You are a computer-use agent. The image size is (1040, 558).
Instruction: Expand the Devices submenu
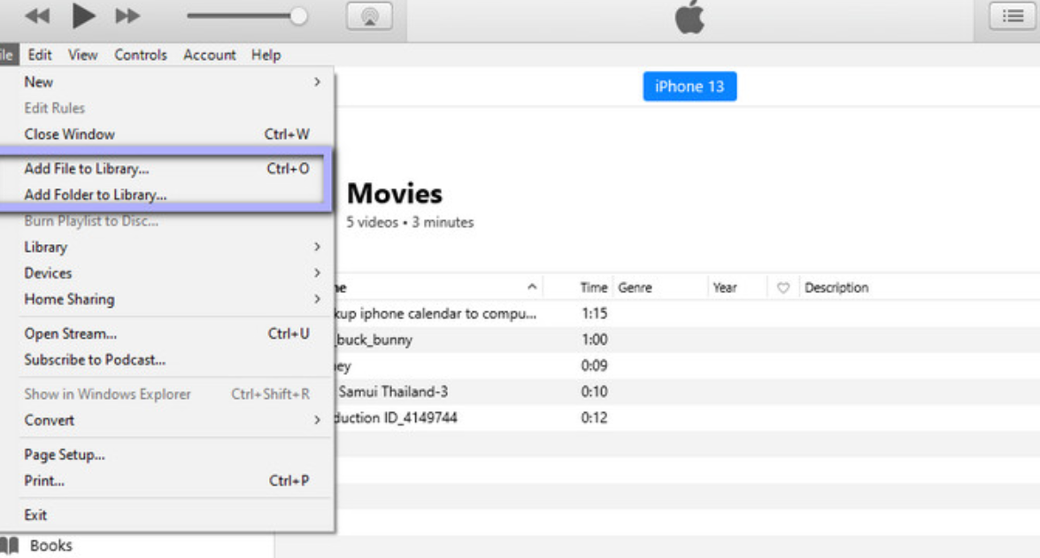(166, 273)
